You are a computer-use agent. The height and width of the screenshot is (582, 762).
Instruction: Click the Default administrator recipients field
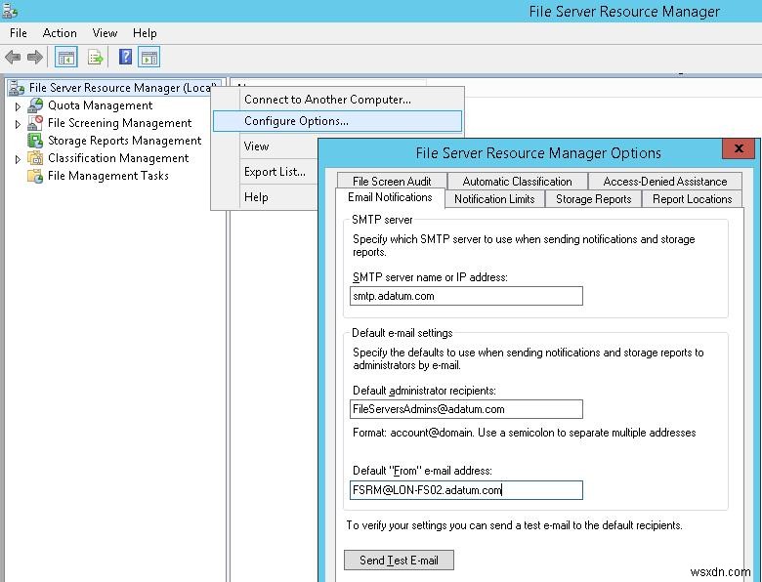click(x=466, y=409)
